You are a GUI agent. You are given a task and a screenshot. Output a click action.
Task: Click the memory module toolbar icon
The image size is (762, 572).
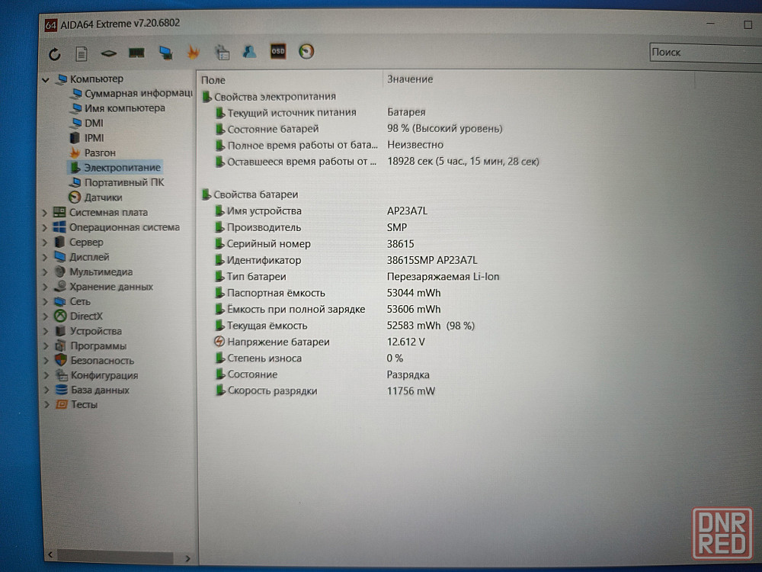pos(136,53)
